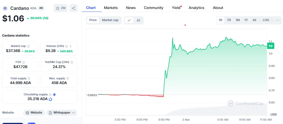Click the 1.0 current price marker

pyautogui.click(x=271, y=46)
